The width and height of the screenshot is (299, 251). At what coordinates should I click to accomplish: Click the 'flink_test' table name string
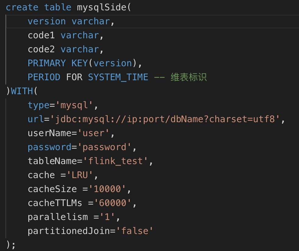coord(115,161)
